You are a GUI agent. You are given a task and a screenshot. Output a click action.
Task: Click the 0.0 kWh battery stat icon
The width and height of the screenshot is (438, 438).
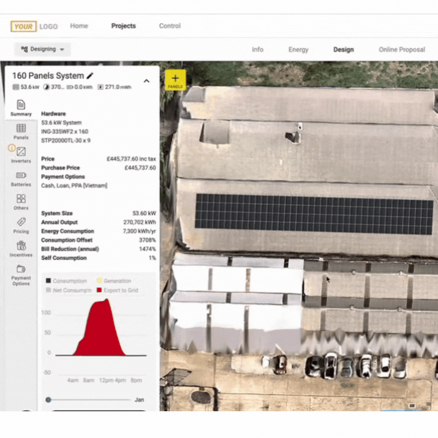[70, 87]
